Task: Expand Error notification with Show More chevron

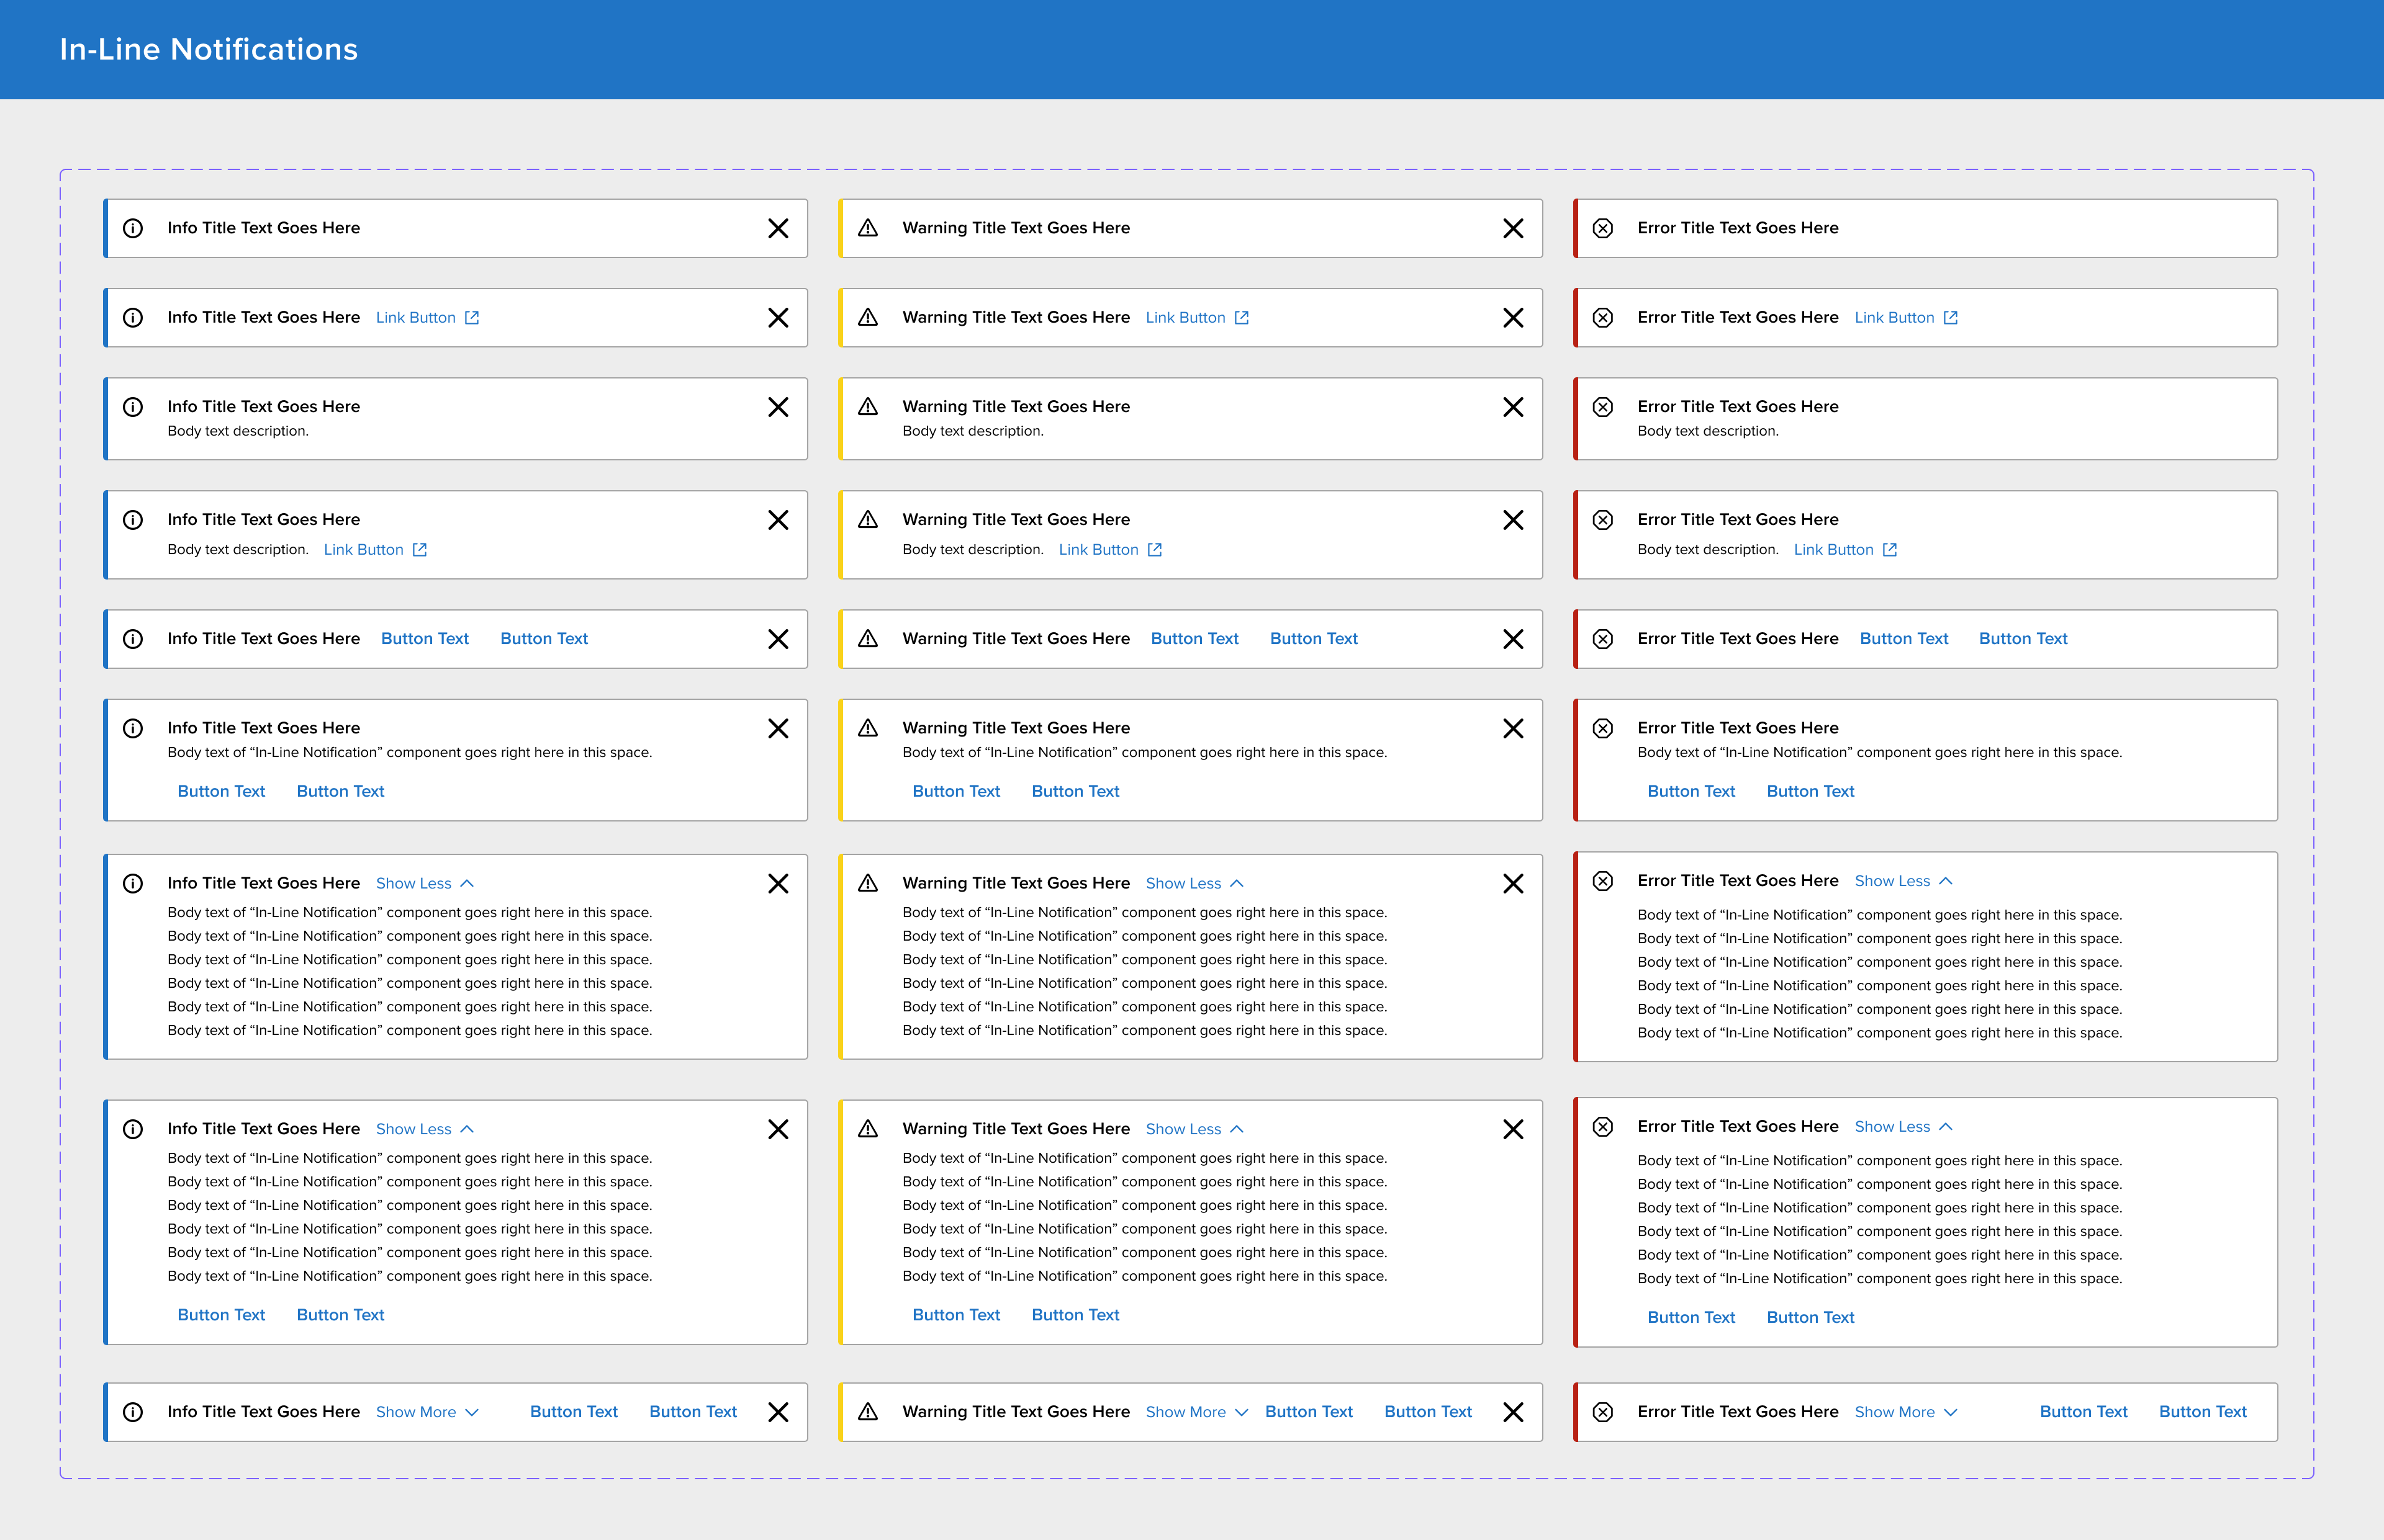Action: [1951, 1412]
